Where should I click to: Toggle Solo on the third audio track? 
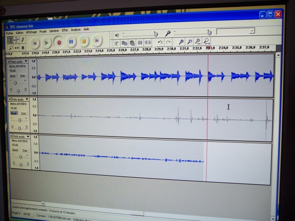pyautogui.click(x=24, y=150)
